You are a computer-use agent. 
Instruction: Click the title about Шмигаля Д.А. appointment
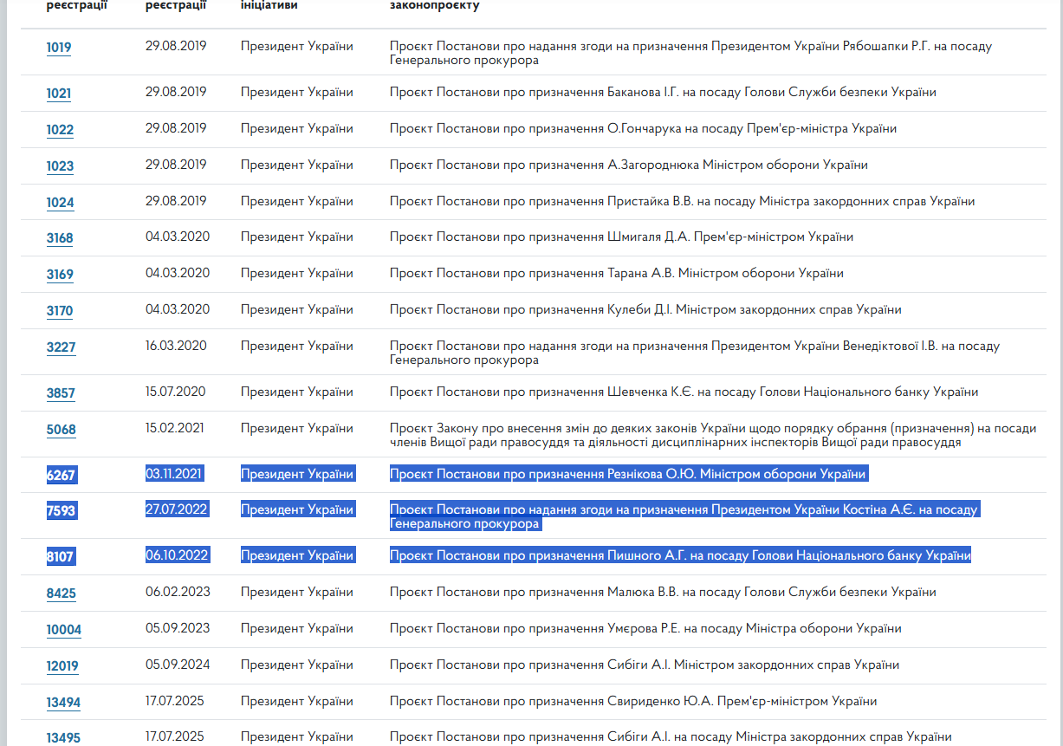(x=621, y=237)
